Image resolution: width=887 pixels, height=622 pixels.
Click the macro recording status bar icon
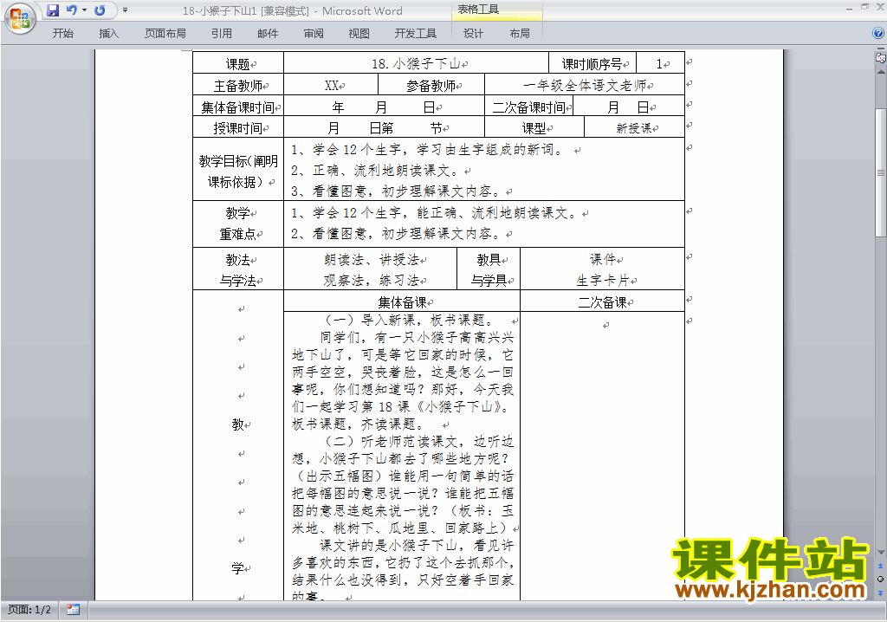click(73, 610)
